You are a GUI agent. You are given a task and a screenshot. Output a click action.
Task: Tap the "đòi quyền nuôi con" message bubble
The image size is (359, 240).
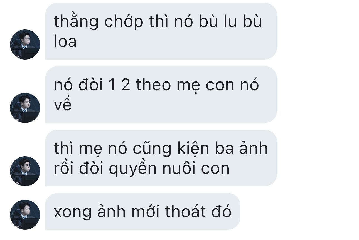click(161, 158)
